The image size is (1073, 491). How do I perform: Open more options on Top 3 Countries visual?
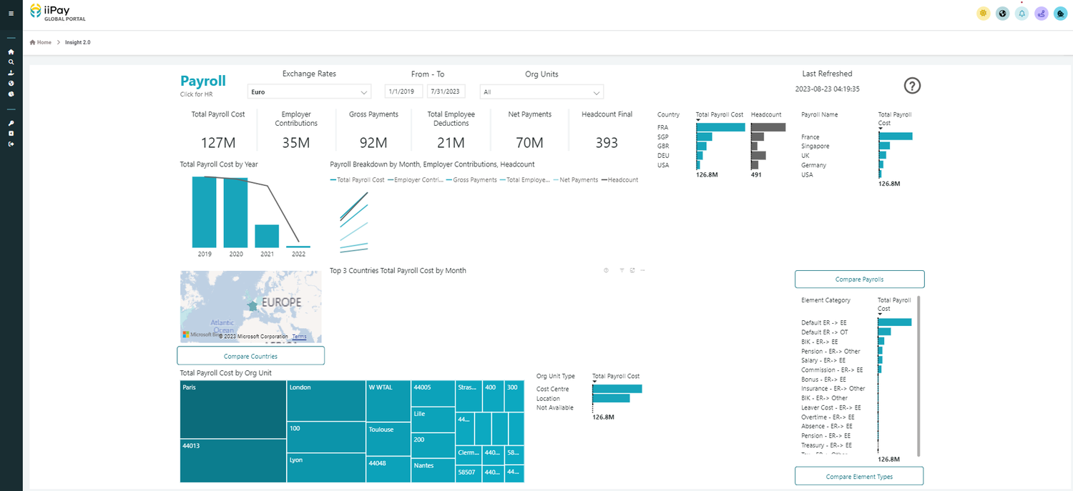[642, 270]
